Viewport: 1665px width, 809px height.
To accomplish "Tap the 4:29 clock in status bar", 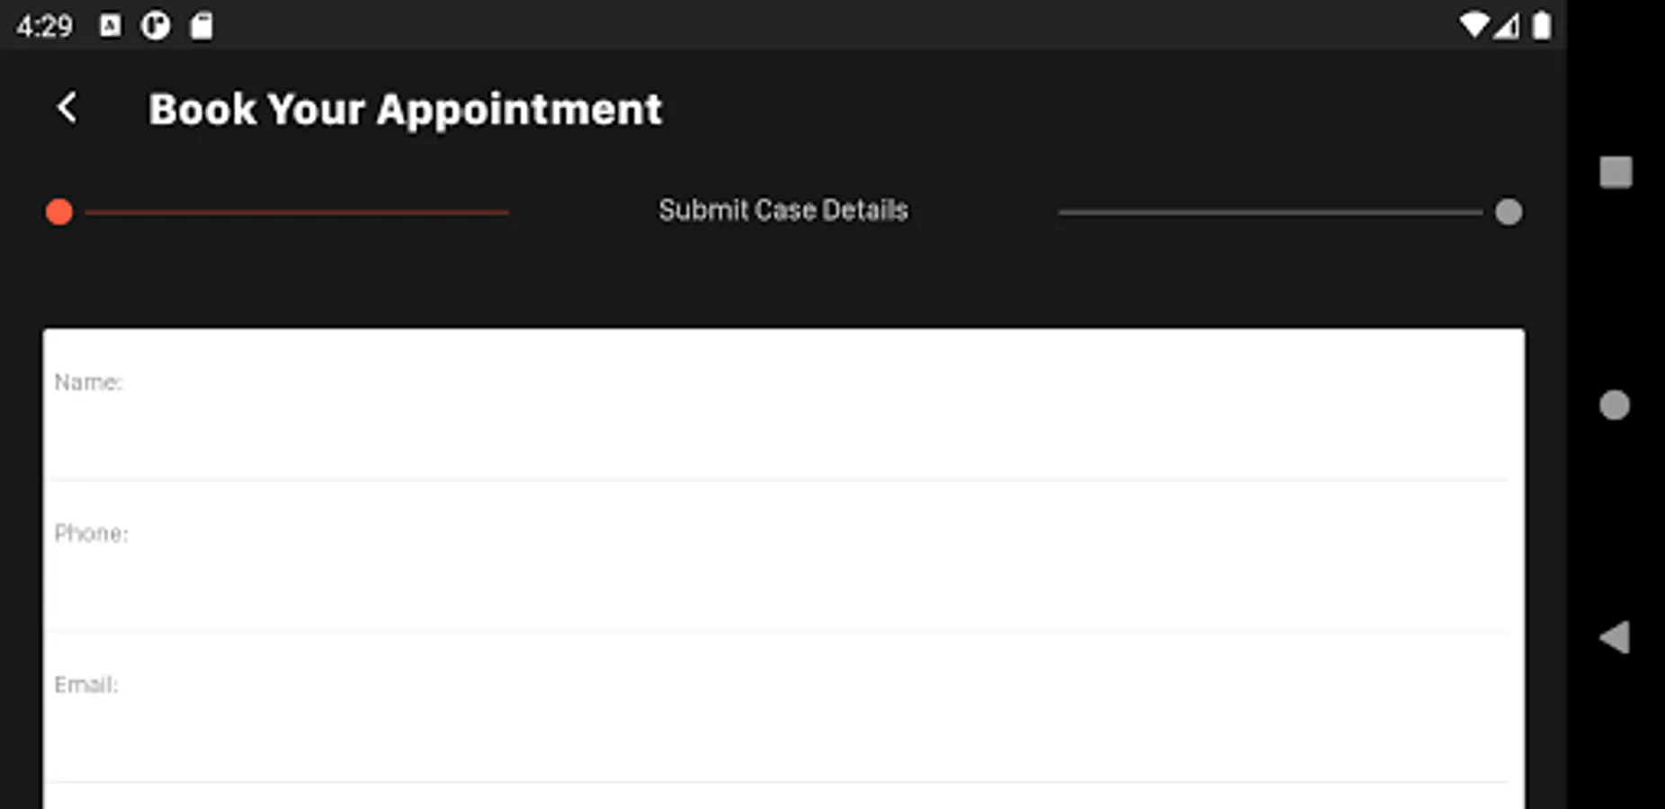I will 44,26.
